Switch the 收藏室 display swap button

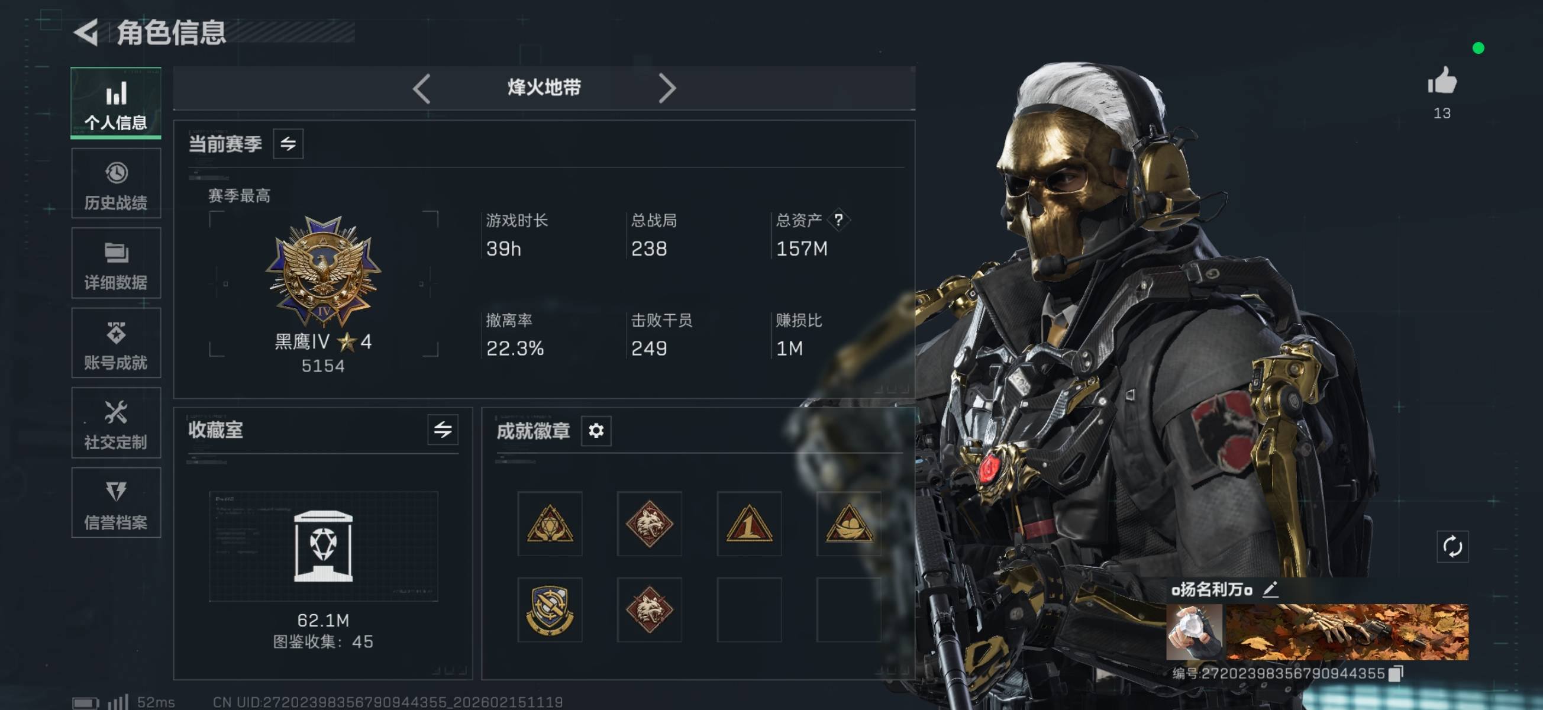[x=443, y=430]
